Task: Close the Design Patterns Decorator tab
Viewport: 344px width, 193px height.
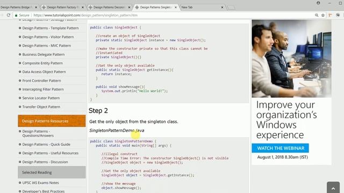Action: [x=129, y=7]
